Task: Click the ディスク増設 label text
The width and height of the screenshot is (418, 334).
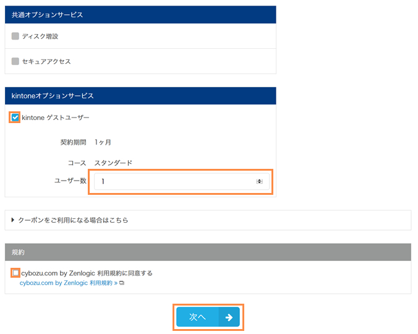Action: pyautogui.click(x=40, y=36)
